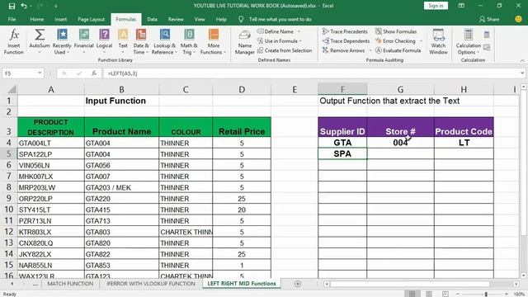528x297 pixels.
Task: Open the MATCH FUNCTION sheet tab
Action: click(x=70, y=284)
